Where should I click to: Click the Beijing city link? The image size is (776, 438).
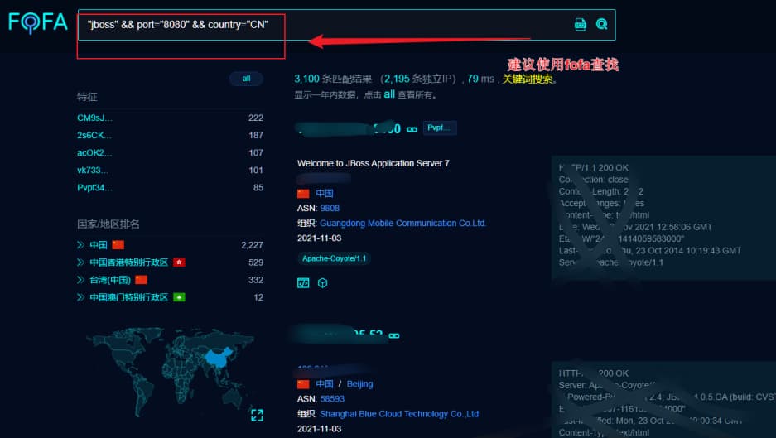(x=359, y=384)
